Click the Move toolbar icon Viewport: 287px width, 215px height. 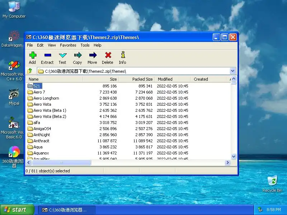coord(93,55)
